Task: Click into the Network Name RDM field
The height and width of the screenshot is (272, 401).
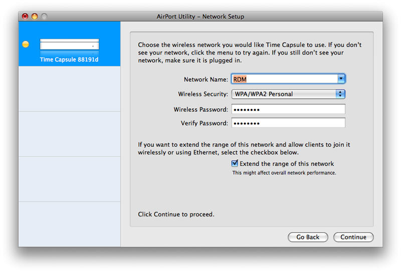Action: pyautogui.click(x=284, y=79)
